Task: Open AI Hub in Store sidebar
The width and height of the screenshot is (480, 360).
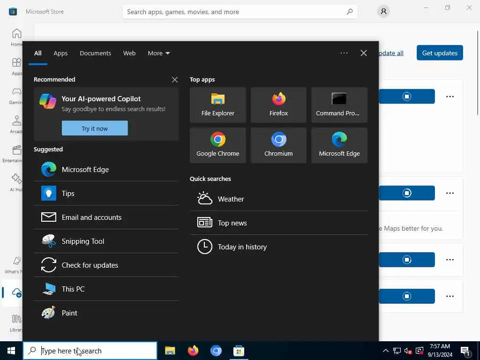Action: (16, 183)
